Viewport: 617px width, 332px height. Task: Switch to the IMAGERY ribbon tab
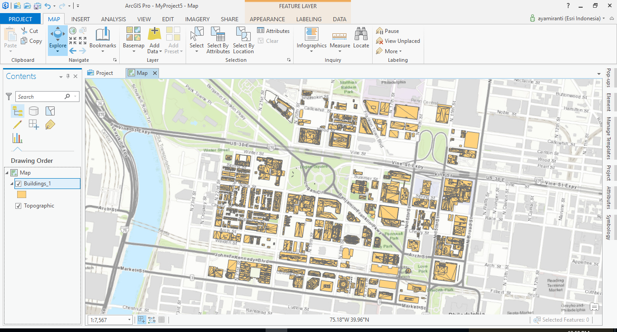pos(197,19)
